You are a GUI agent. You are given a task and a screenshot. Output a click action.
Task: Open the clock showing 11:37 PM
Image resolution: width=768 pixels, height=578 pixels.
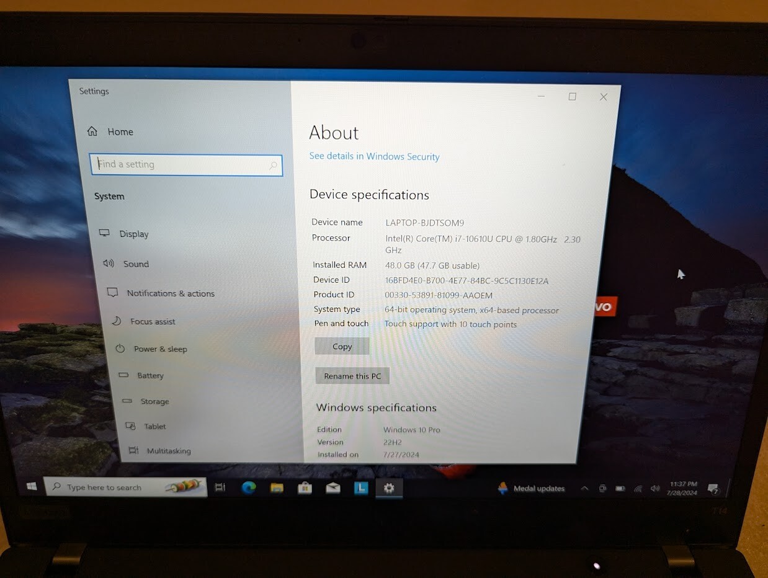[683, 488]
